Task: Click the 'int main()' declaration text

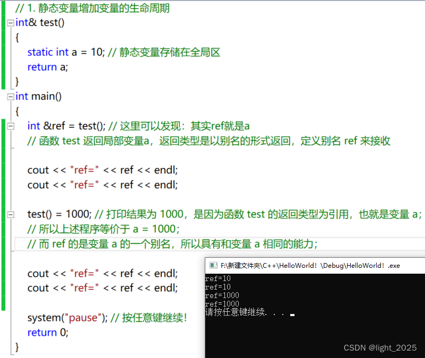Action: pos(39,97)
